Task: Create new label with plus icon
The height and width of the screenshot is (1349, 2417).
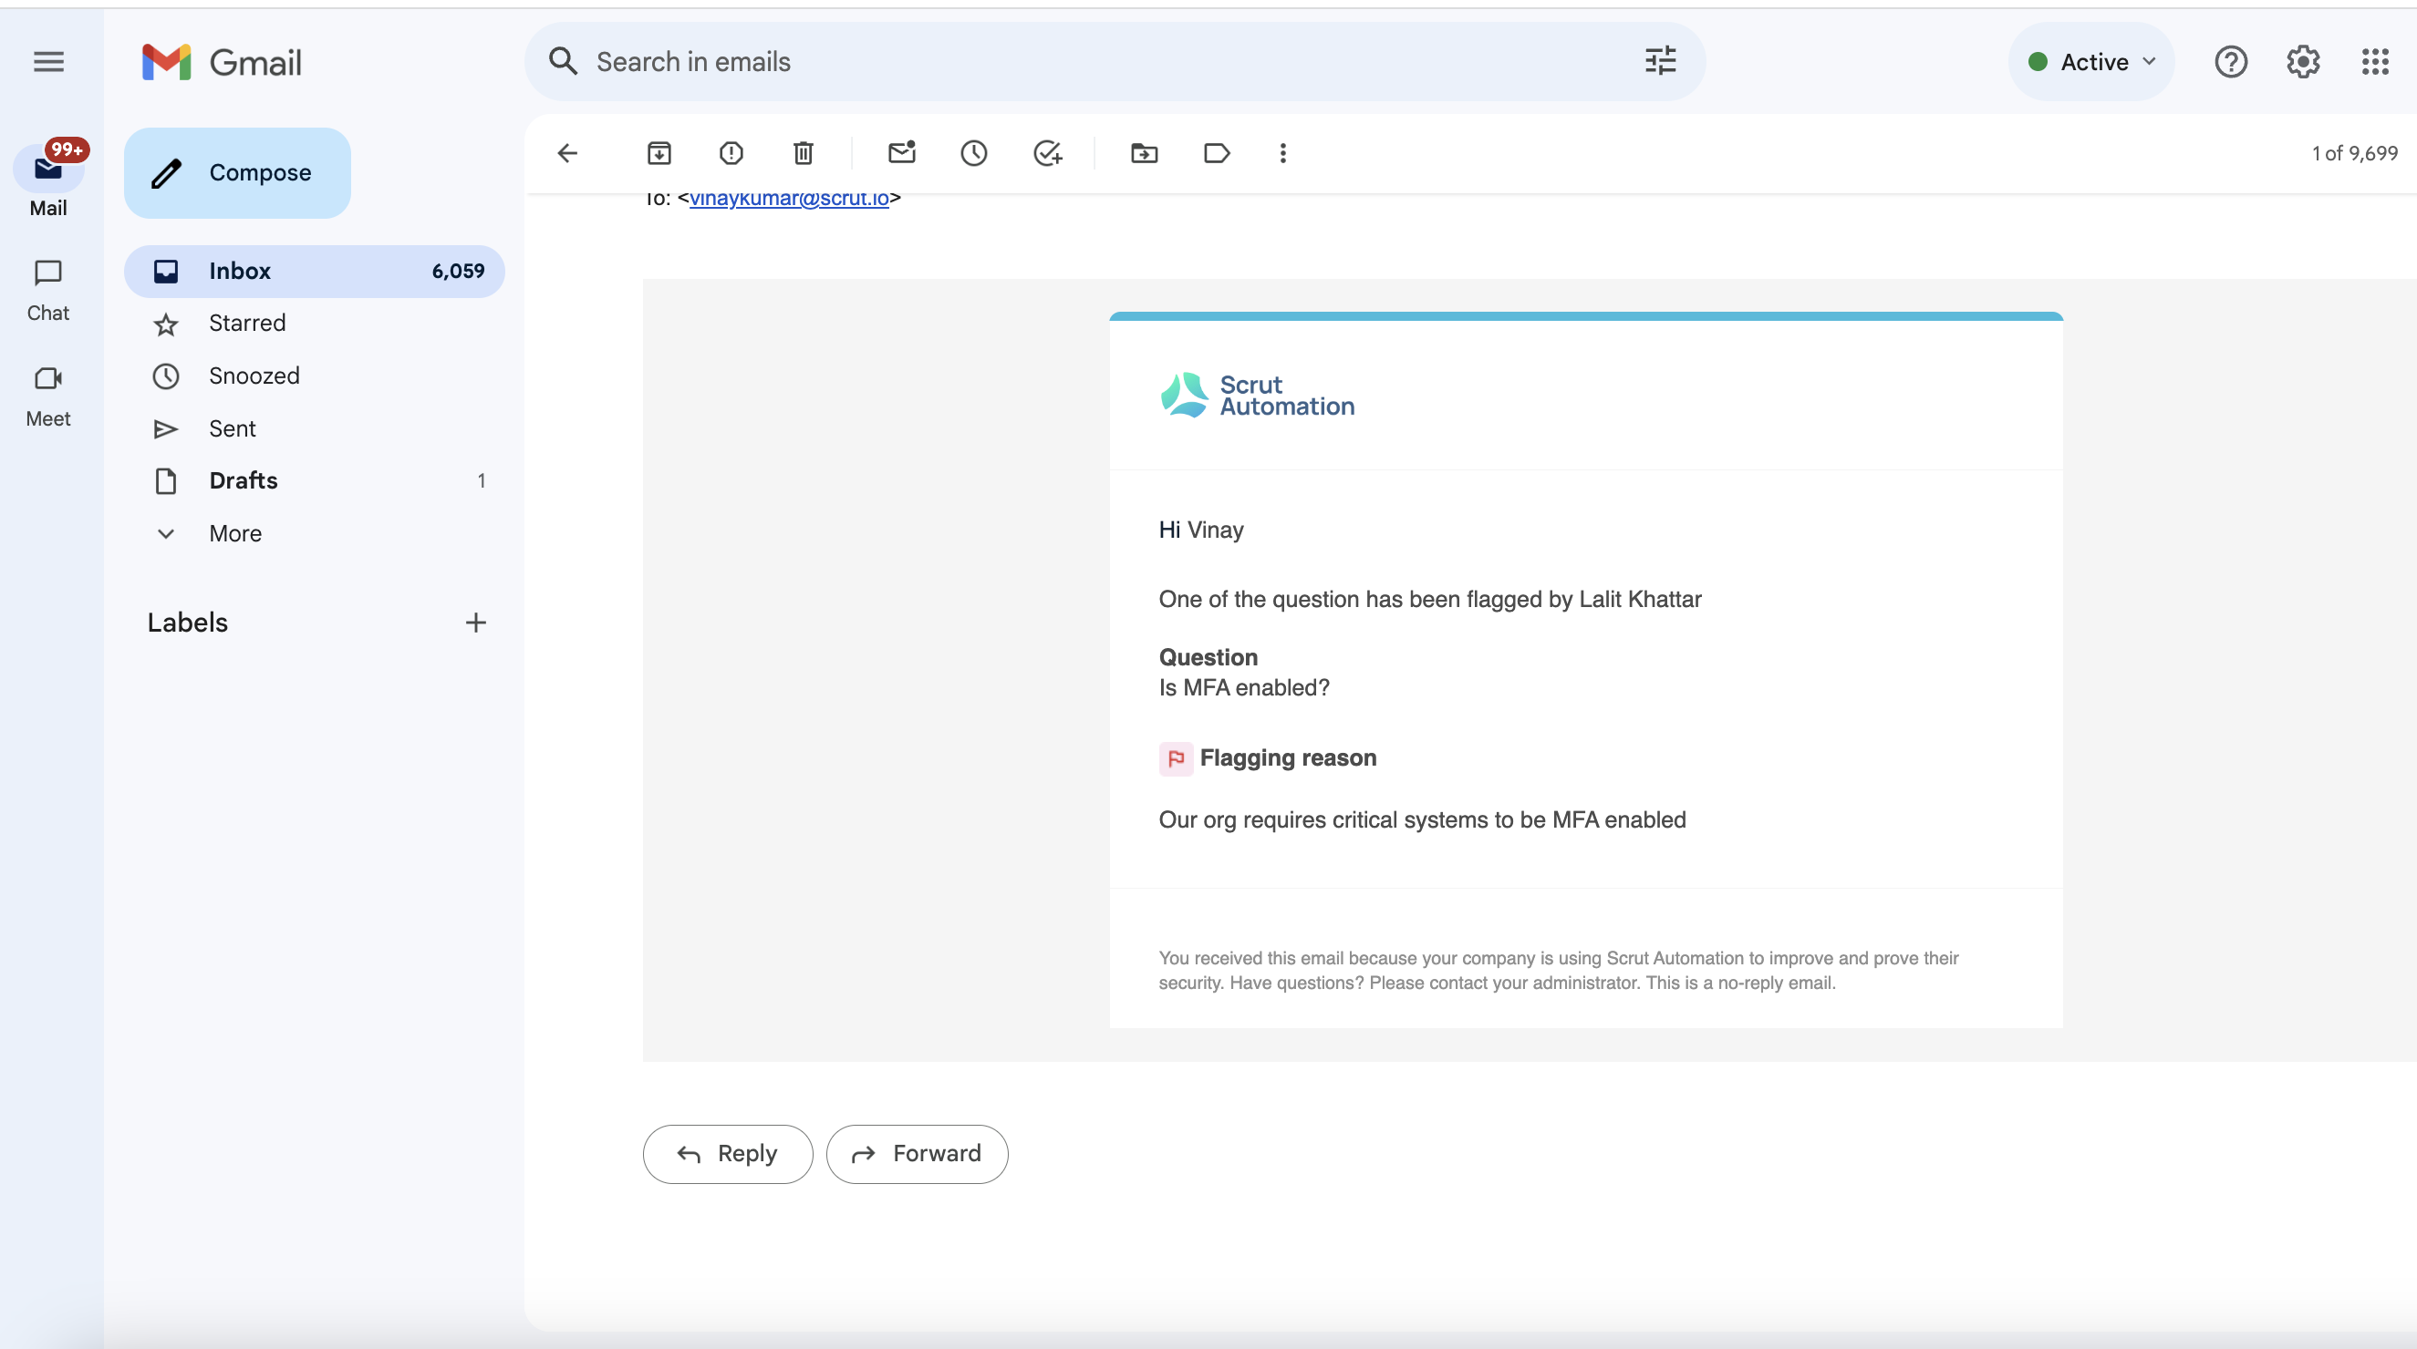Action: (x=476, y=623)
